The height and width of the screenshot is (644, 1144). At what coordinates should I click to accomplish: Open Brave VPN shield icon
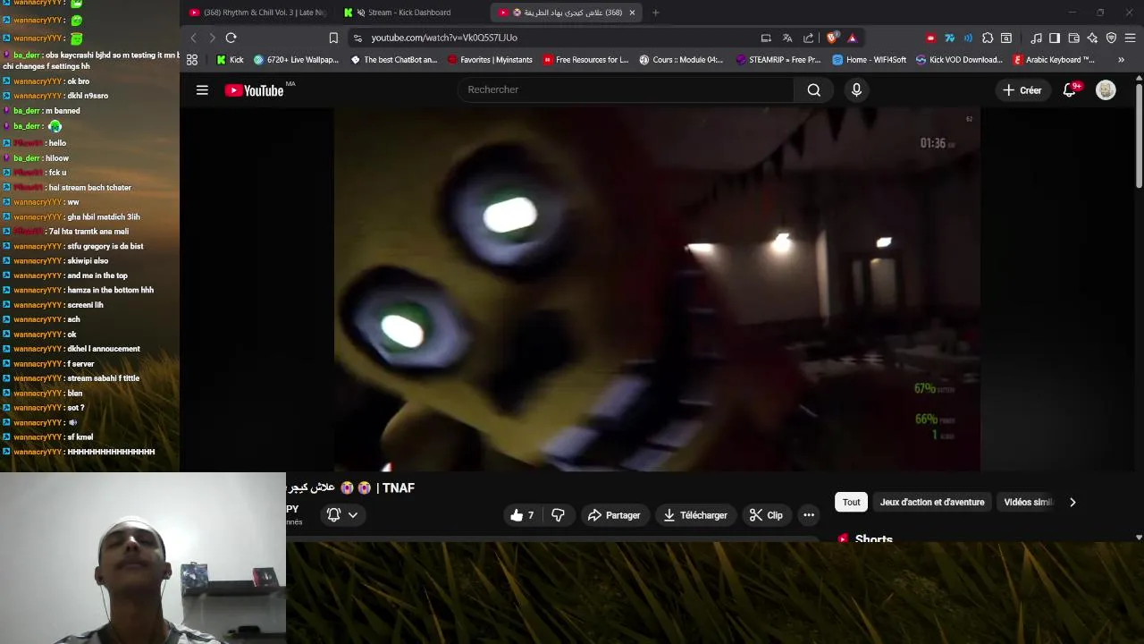pos(1111,38)
